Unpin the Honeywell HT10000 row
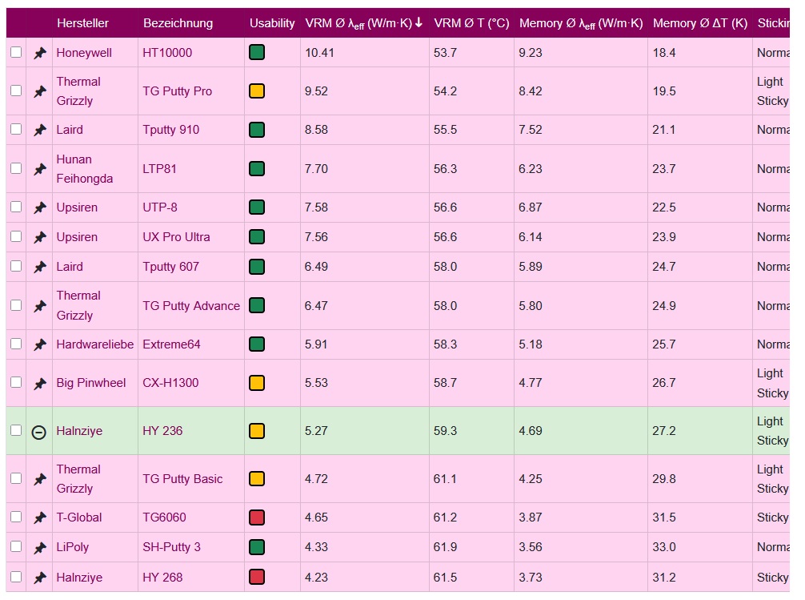This screenshot has width=805, height=600. [39, 53]
